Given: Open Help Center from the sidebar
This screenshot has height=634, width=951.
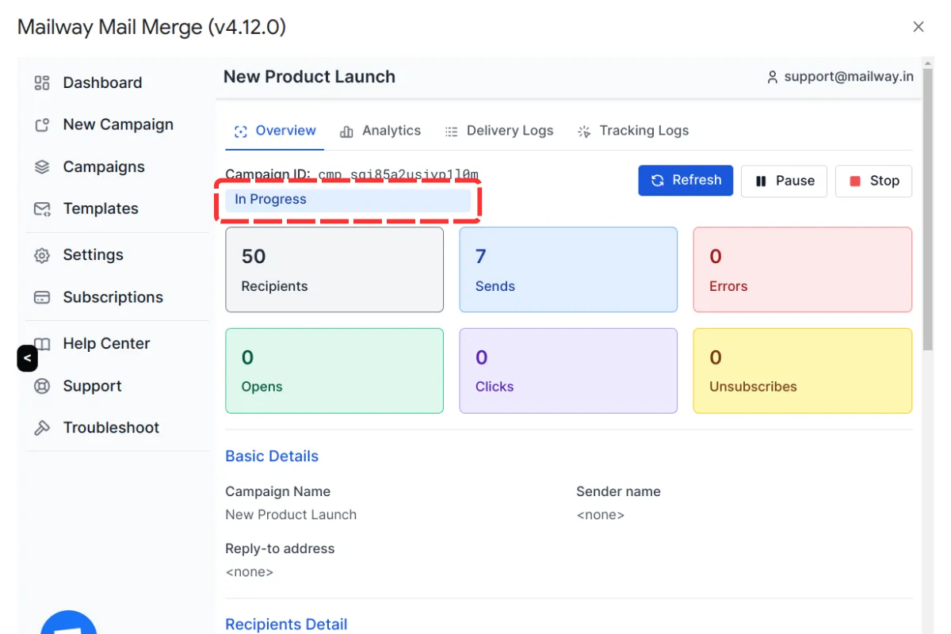Looking at the screenshot, I should (x=106, y=343).
